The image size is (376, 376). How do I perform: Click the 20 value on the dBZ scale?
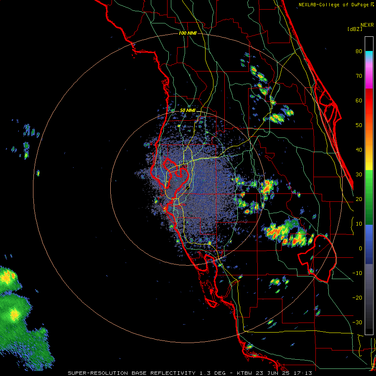pos(359,199)
